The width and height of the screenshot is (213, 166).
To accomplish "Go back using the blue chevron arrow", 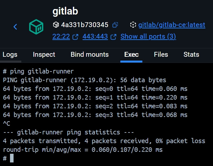I will click(x=15, y=27).
